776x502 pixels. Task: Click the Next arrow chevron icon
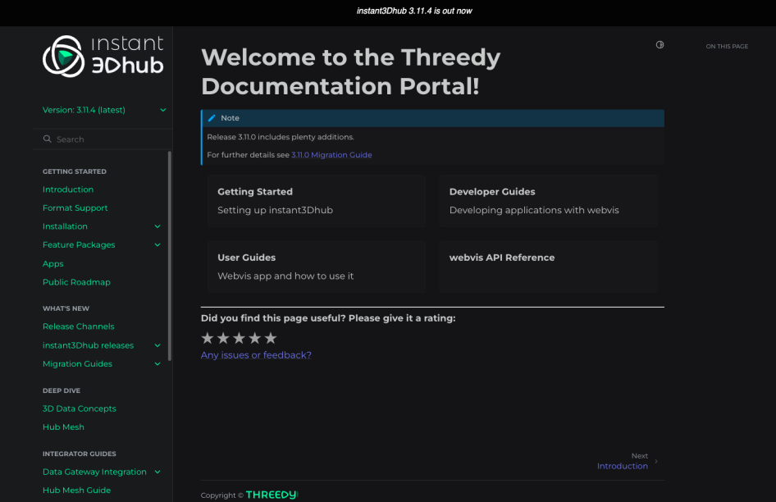pyautogui.click(x=656, y=462)
